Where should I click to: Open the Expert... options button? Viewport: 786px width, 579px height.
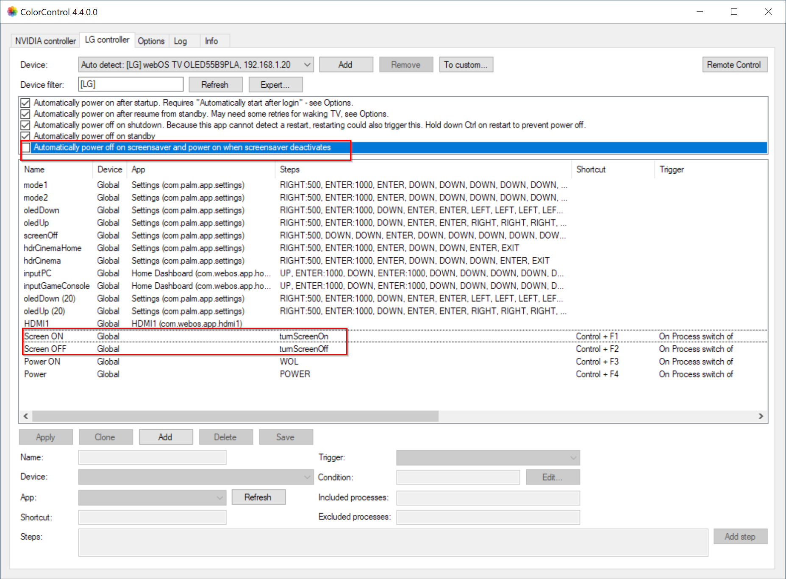[x=275, y=84]
